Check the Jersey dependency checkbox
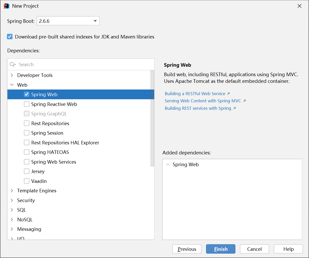Viewport: 309px width, 258px height. [x=27, y=171]
